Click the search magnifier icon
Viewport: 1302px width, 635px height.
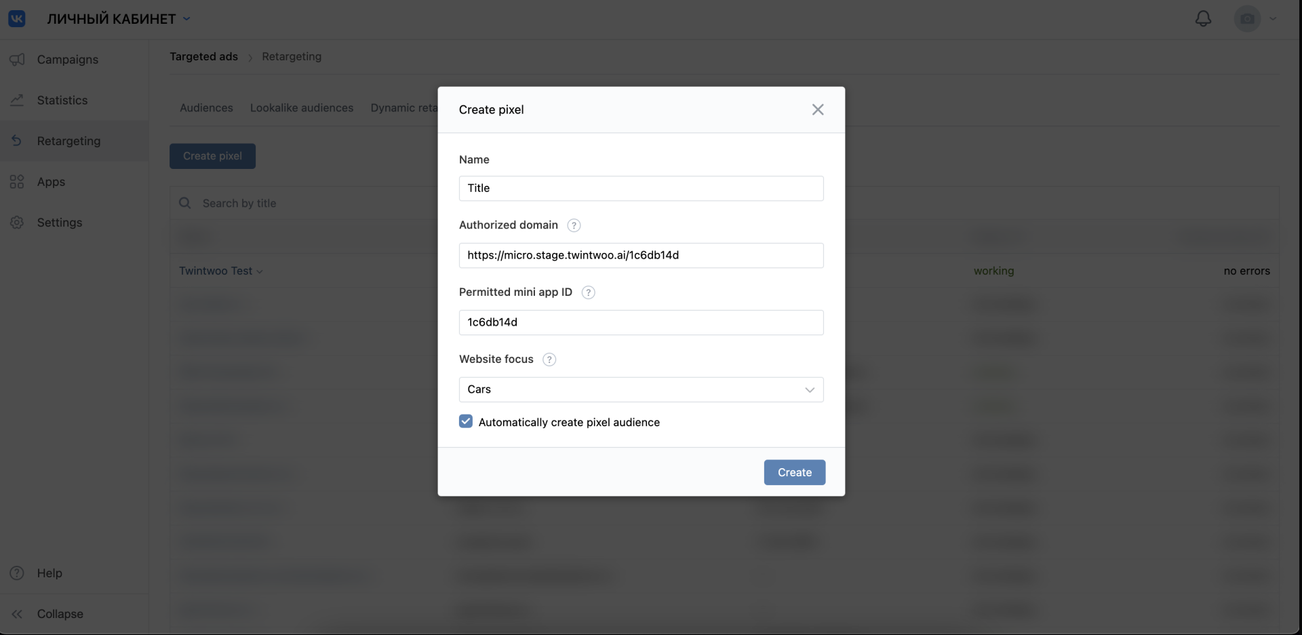pyautogui.click(x=184, y=203)
